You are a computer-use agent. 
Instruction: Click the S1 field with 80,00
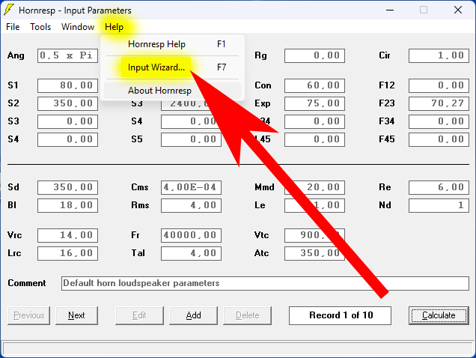point(67,85)
